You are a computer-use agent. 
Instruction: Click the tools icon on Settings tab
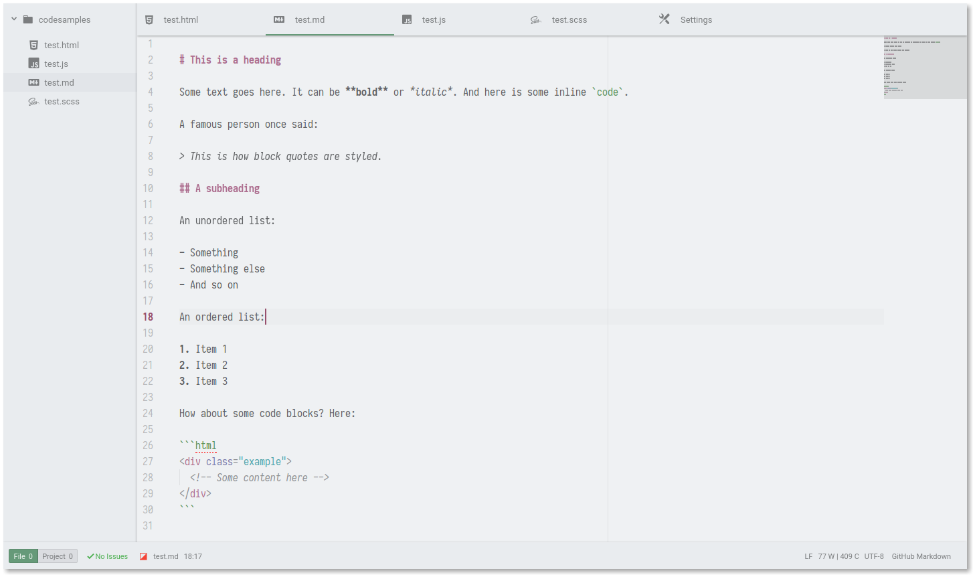pyautogui.click(x=664, y=19)
